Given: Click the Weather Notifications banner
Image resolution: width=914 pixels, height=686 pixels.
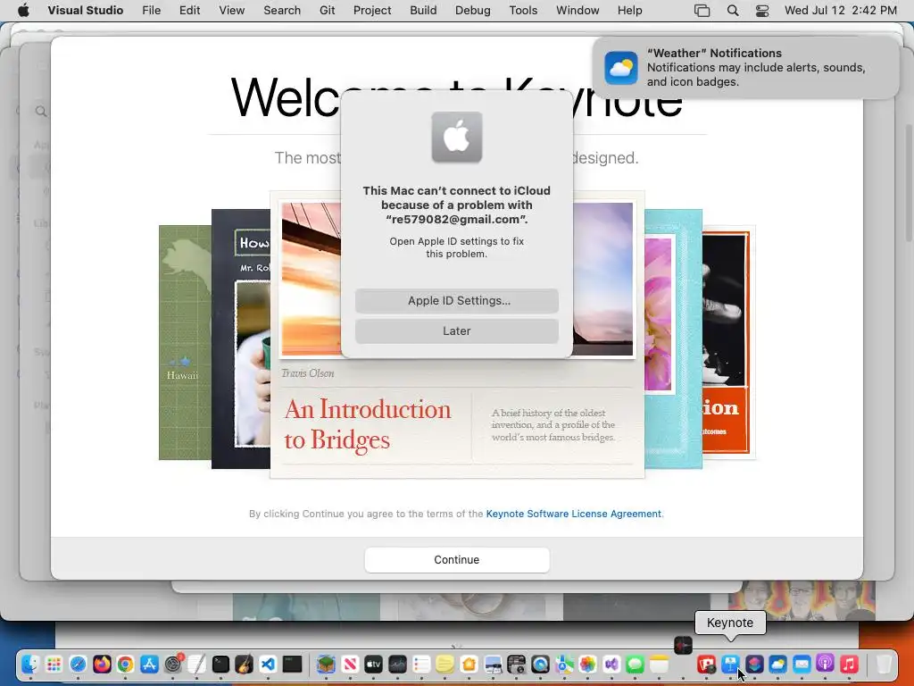Looking at the screenshot, I should click(x=745, y=68).
